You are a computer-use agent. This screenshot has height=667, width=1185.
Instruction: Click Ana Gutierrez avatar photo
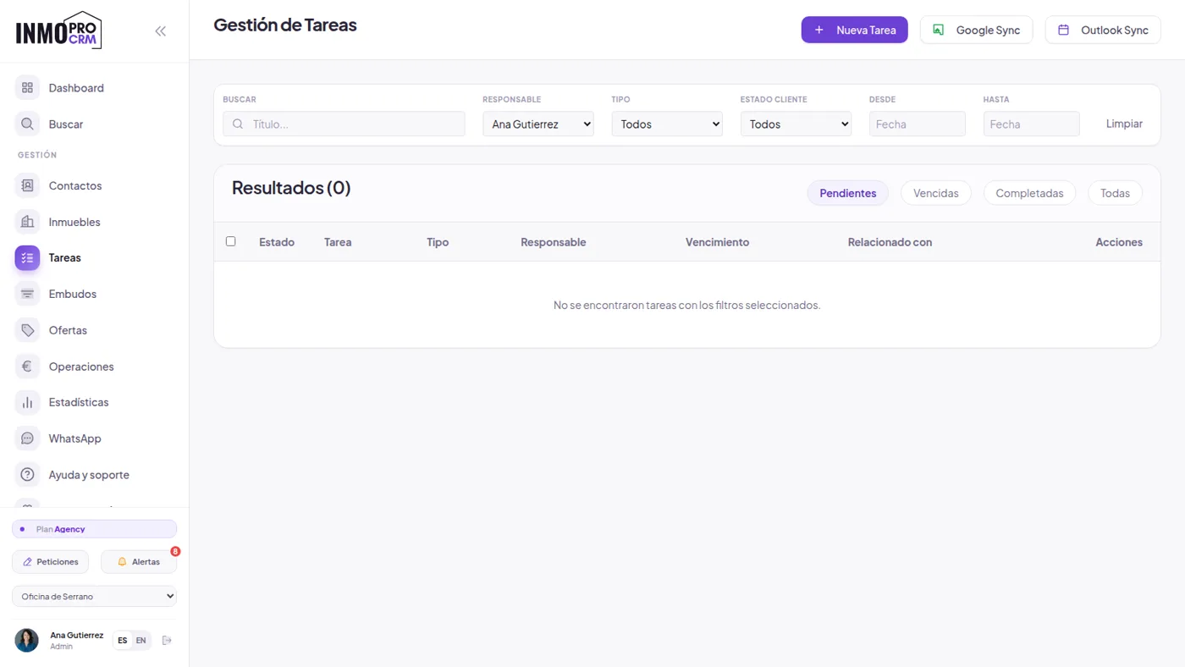click(x=27, y=641)
